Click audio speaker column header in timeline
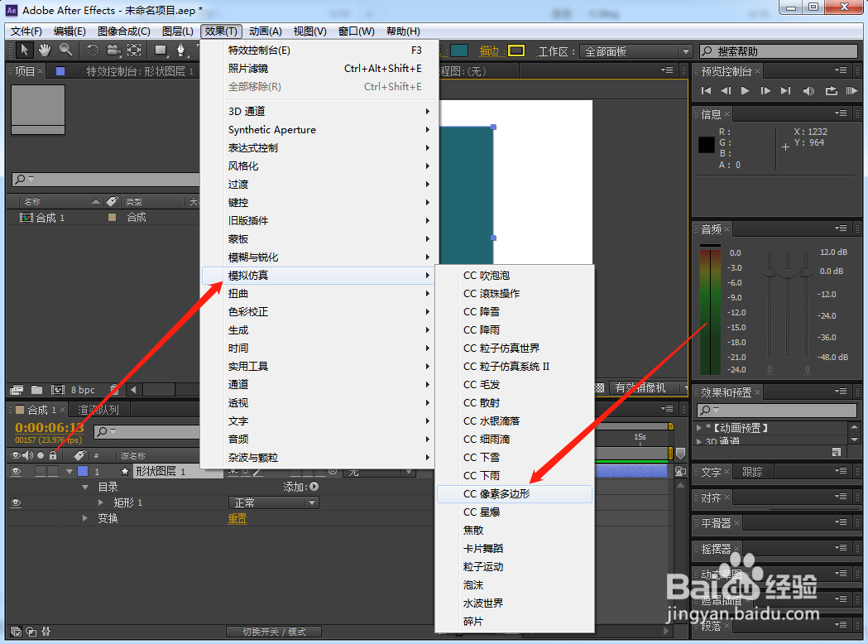The image size is (868, 644). 27,455
